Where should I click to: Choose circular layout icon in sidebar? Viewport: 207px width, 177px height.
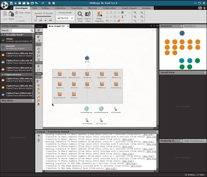click(38, 52)
